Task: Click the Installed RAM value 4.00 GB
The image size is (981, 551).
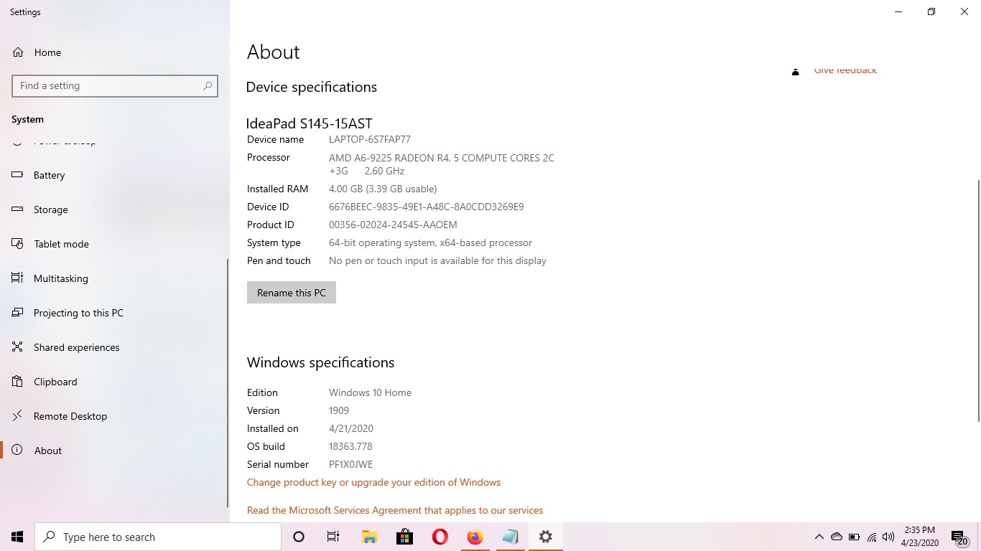Action: 383,189
